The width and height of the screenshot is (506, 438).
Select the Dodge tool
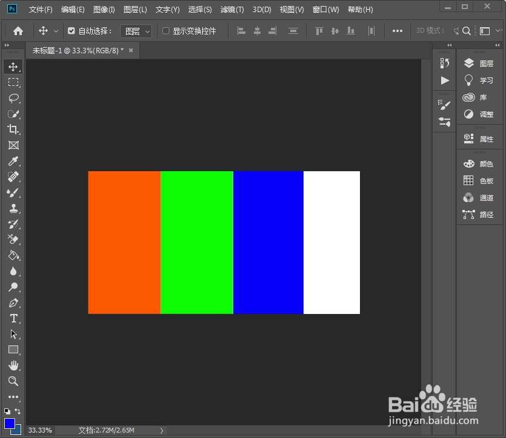13,287
